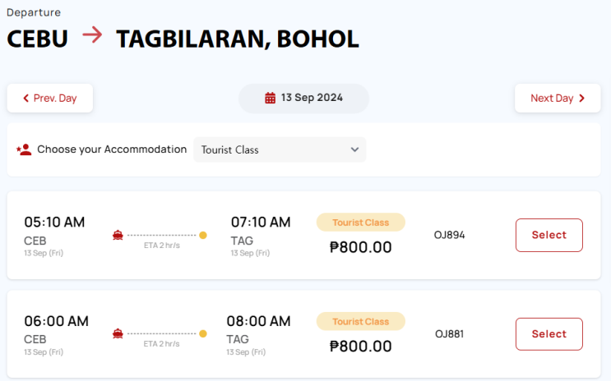Image resolution: width=611 pixels, height=381 pixels.
Task: Click the calendar icon beside 13 Sep 2024
Action: coord(270,98)
